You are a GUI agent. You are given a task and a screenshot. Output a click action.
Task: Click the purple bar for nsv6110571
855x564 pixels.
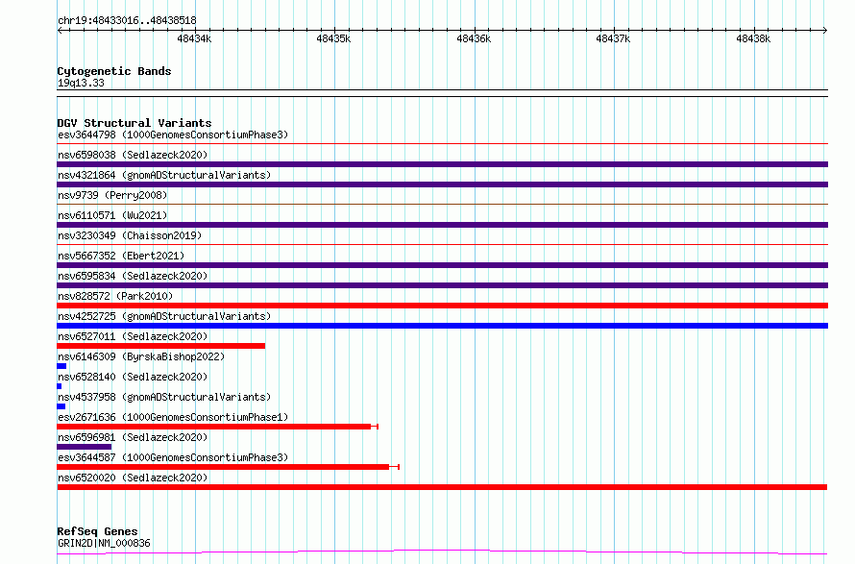coord(442,225)
